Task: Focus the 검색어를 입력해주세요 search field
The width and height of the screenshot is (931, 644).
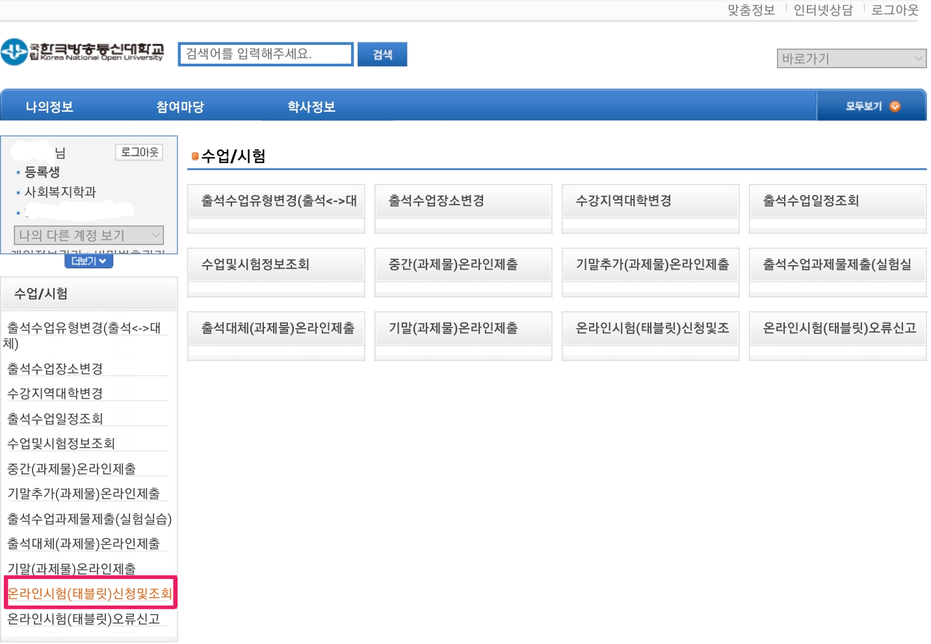Action: (266, 54)
